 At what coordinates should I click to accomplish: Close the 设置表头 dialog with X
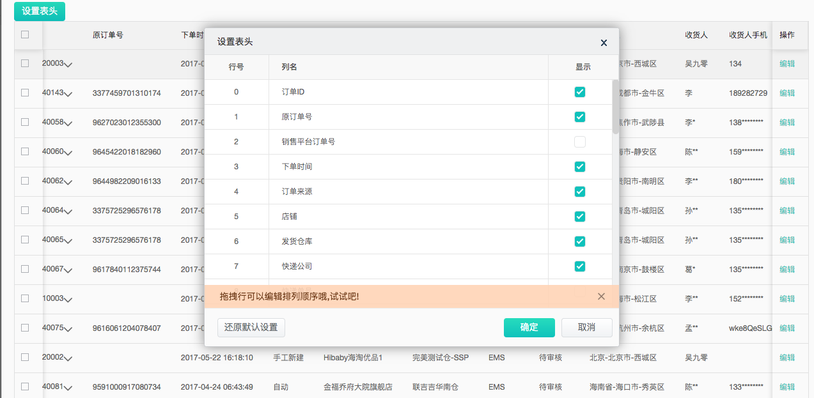click(604, 43)
